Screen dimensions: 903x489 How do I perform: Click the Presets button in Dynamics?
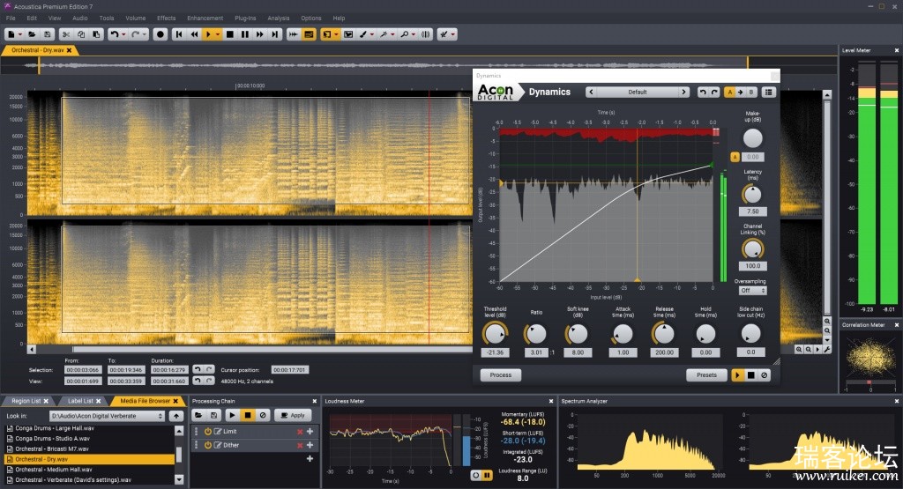click(706, 375)
